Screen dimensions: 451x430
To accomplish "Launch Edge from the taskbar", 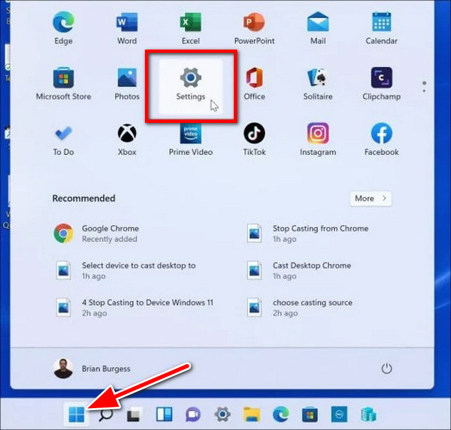I will point(281,415).
